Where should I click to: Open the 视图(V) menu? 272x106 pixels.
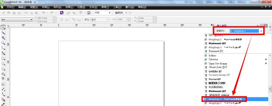34,7
